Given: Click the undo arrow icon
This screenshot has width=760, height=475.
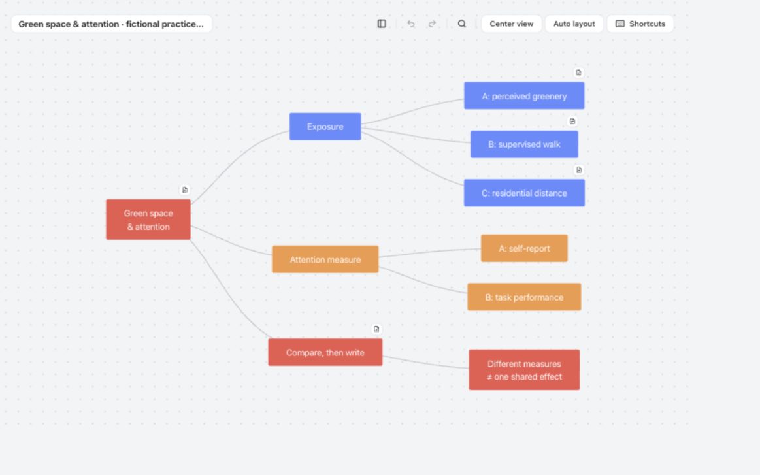Looking at the screenshot, I should [411, 24].
